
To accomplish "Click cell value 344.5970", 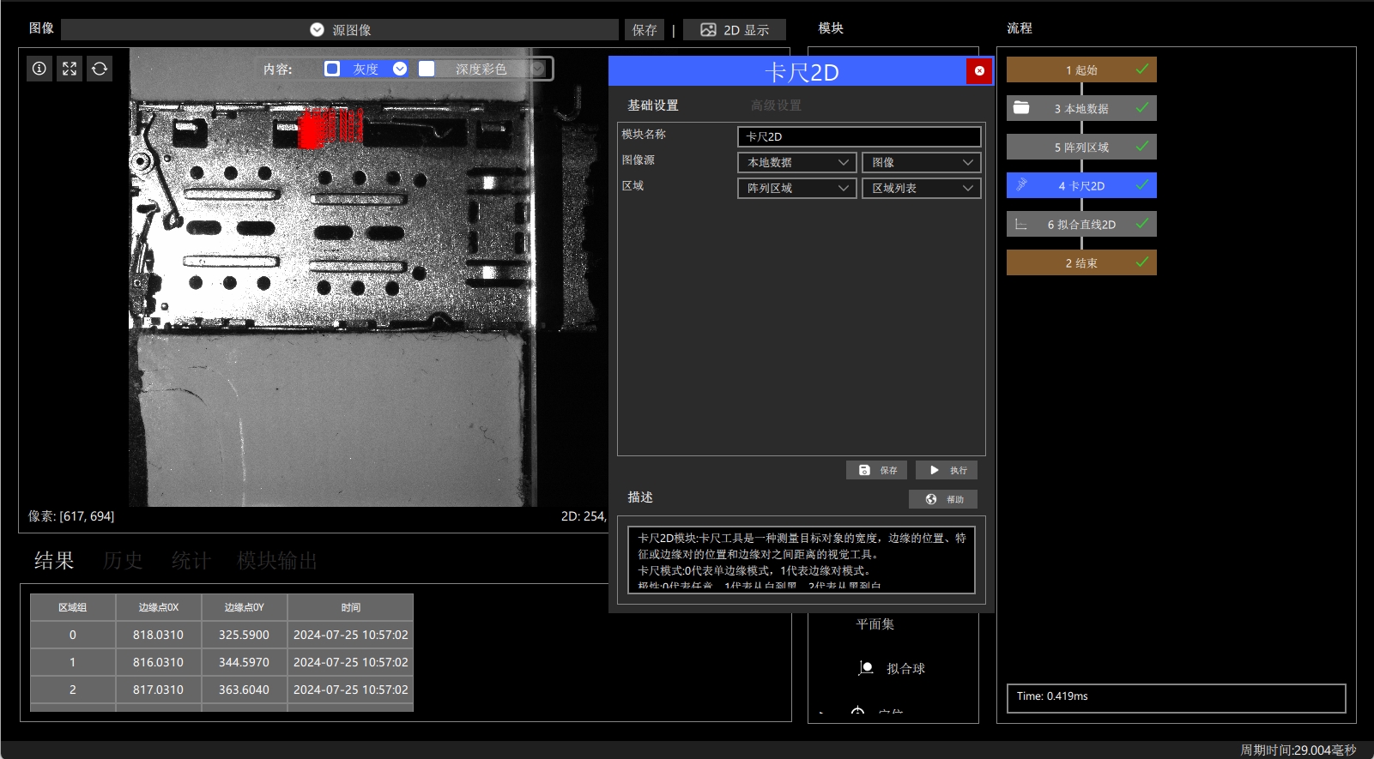I will click(x=244, y=662).
